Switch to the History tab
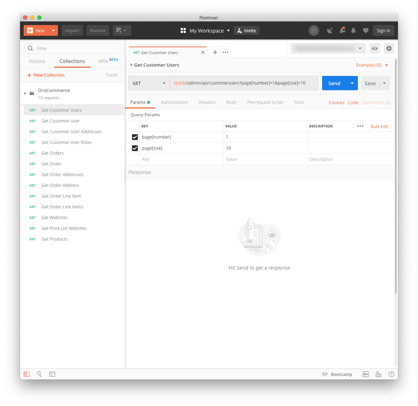 point(37,61)
